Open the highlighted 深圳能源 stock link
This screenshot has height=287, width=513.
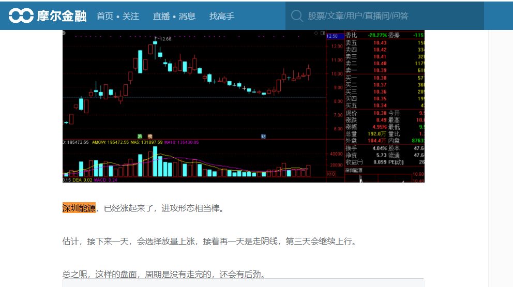tap(79, 208)
